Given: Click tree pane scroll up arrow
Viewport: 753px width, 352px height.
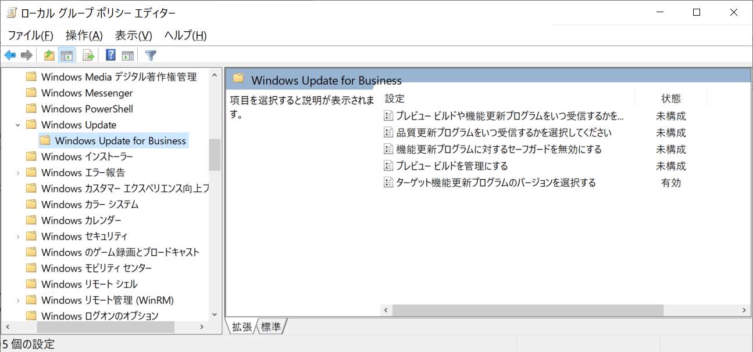Looking at the screenshot, I should click(x=215, y=74).
